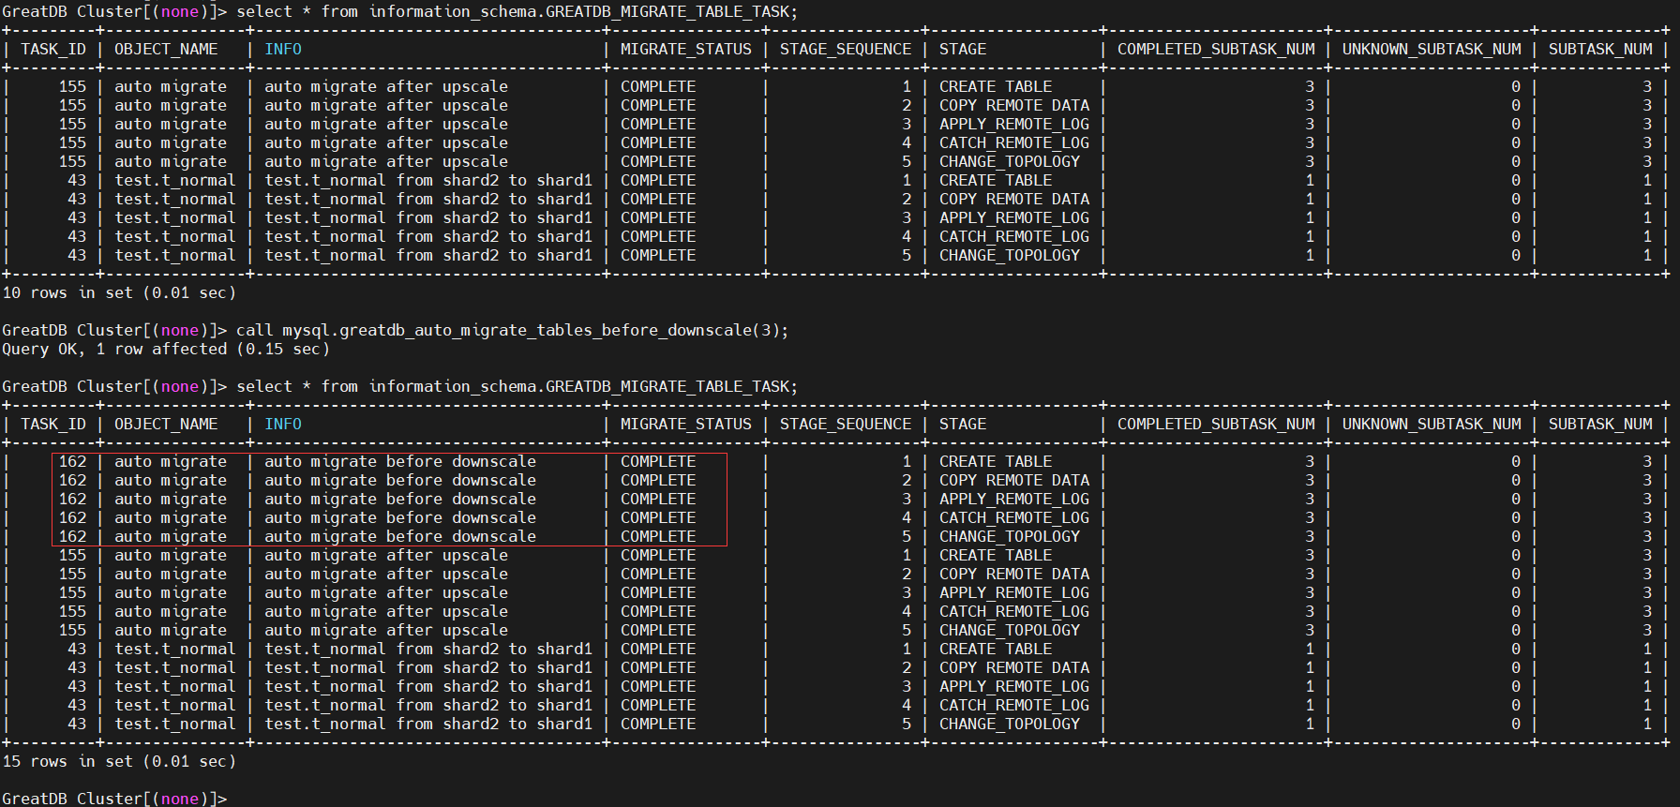Click task ID 162 in the CHANGE_TOPOLOGY row
The width and height of the screenshot is (1680, 807).
(x=72, y=536)
